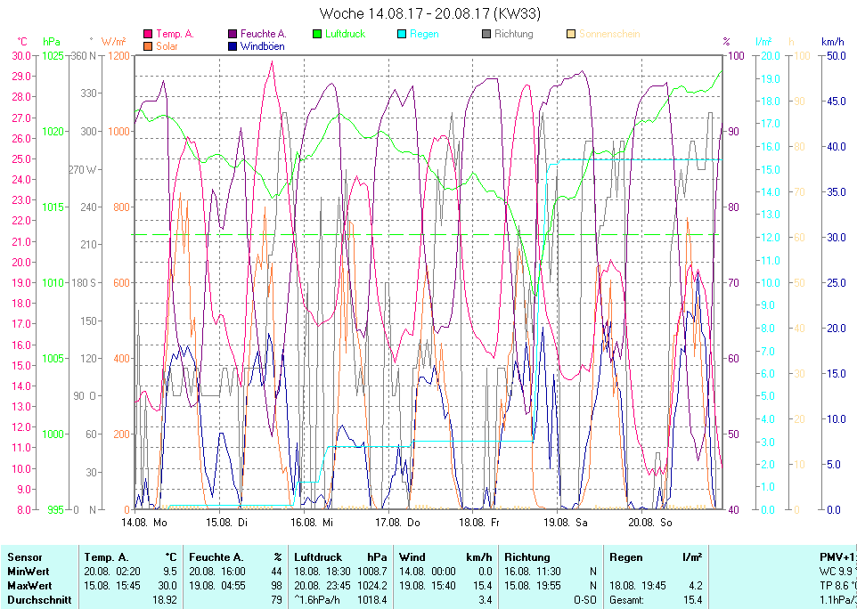857x609 pixels.
Task: Click the max humidity time '19.08. 04:55'
Action: [x=217, y=586]
